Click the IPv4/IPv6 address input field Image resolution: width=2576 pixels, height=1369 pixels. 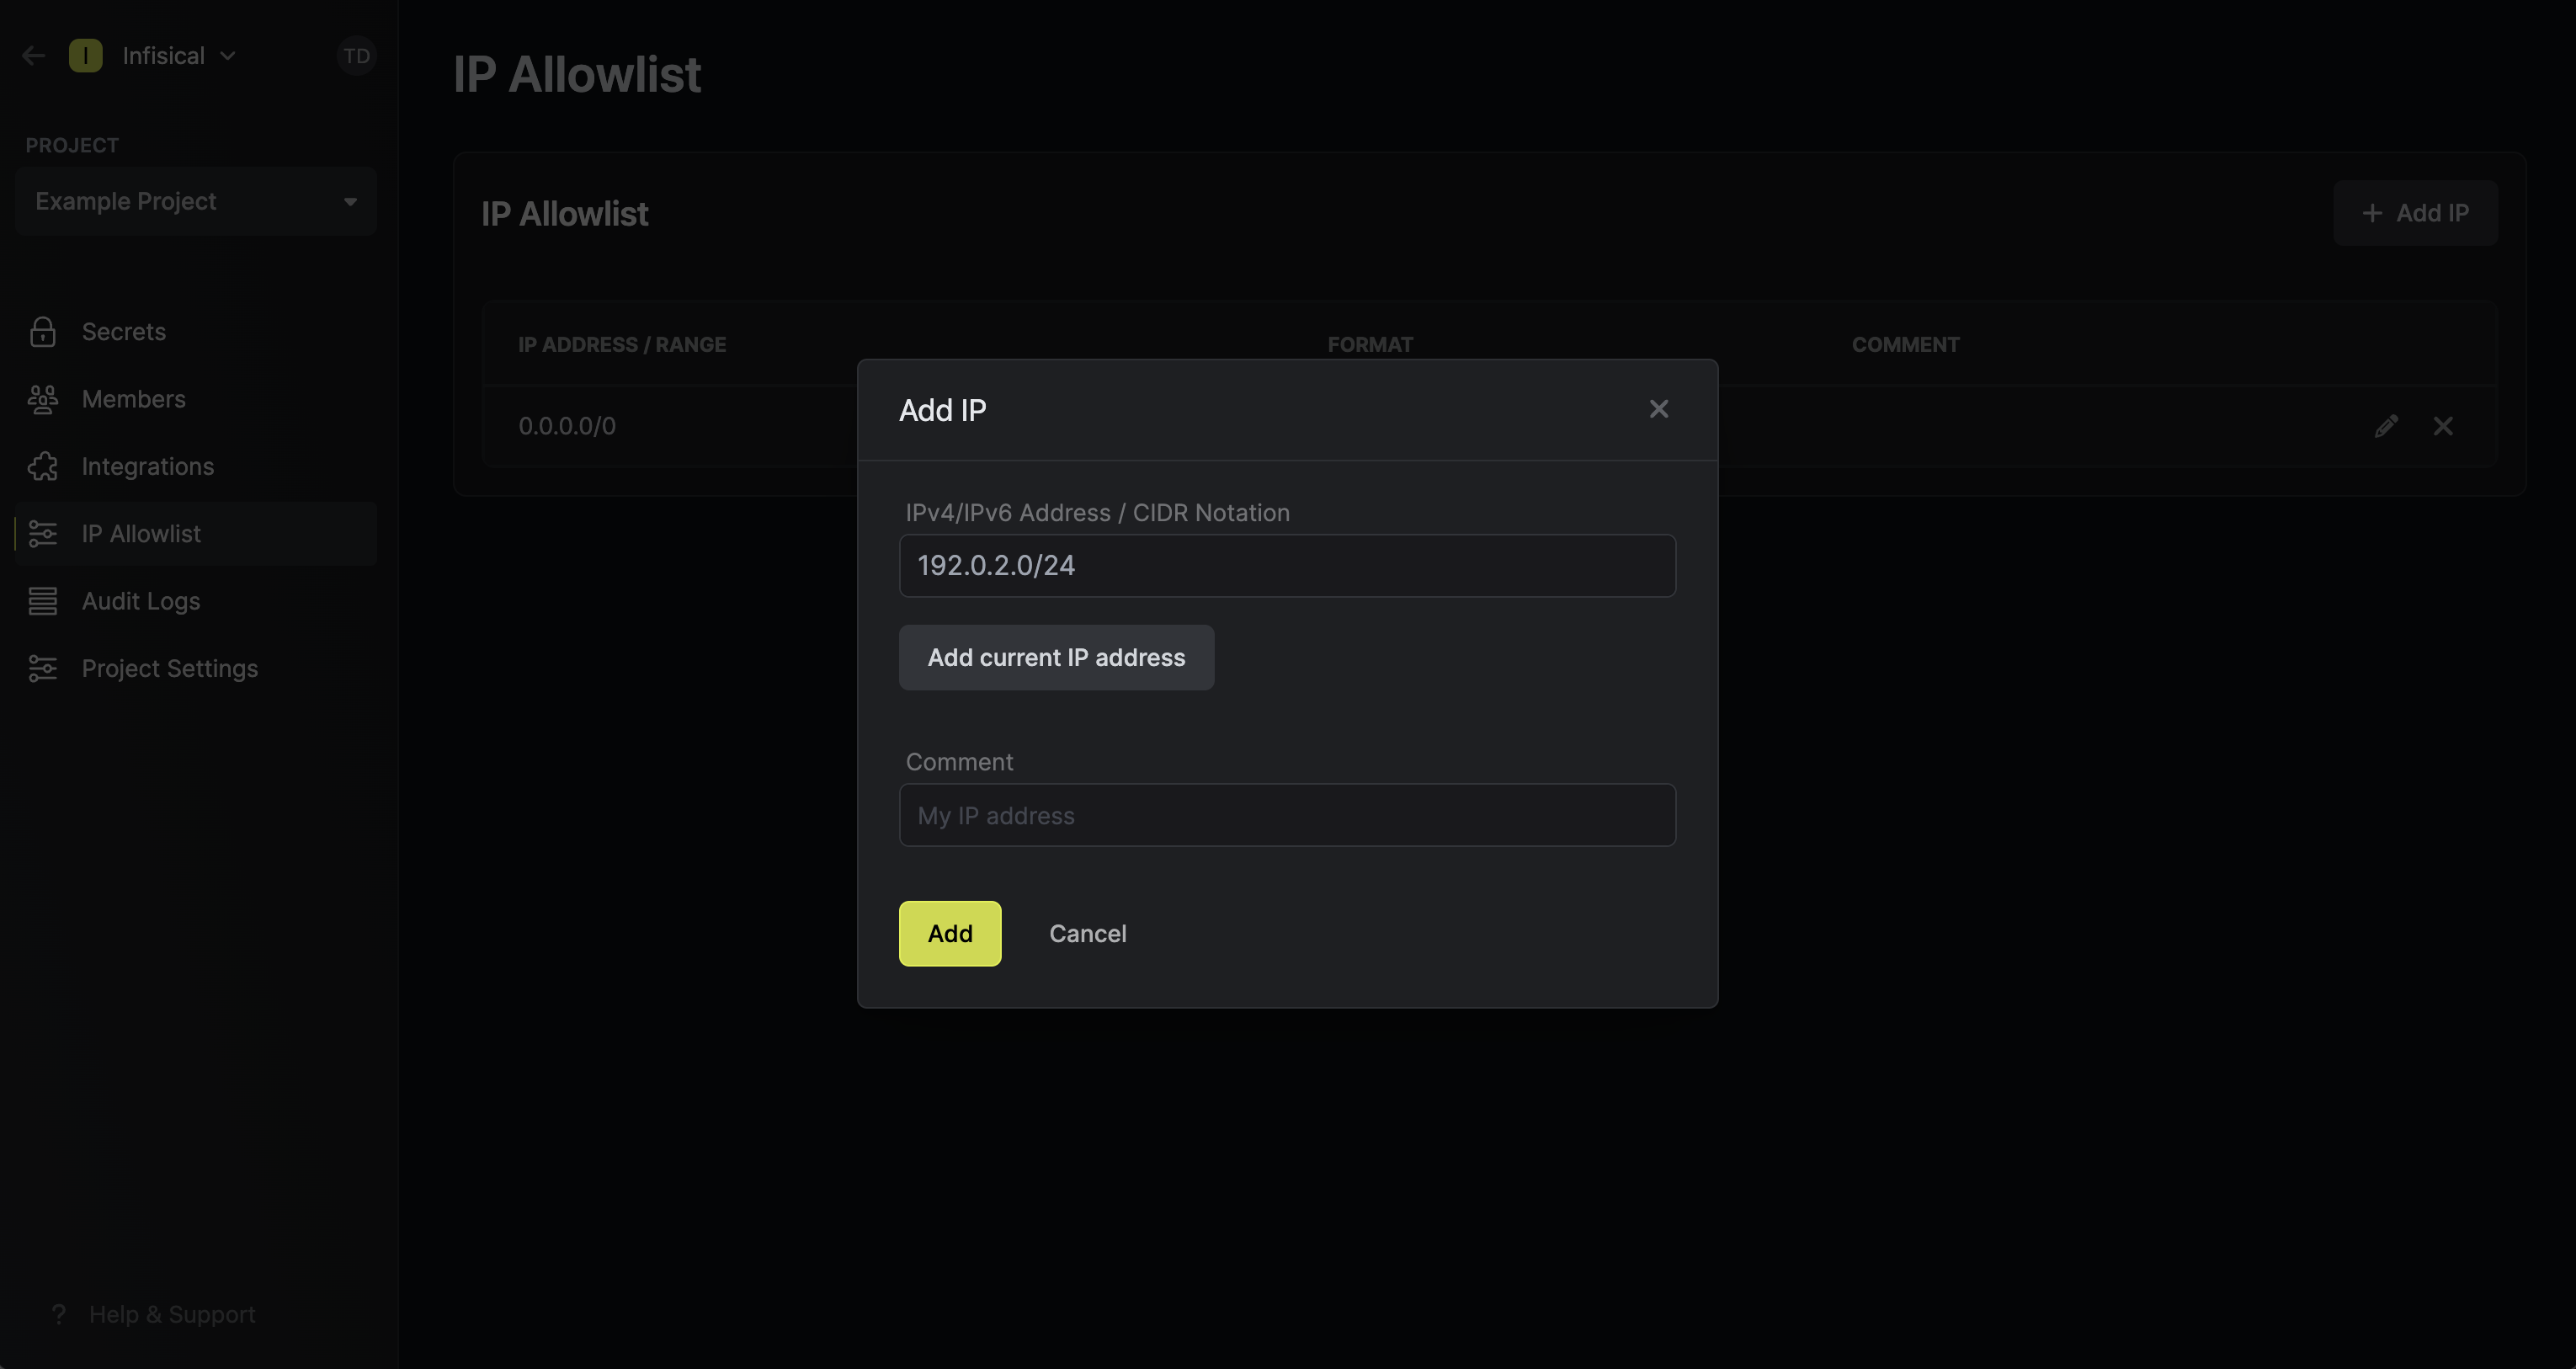1287,566
